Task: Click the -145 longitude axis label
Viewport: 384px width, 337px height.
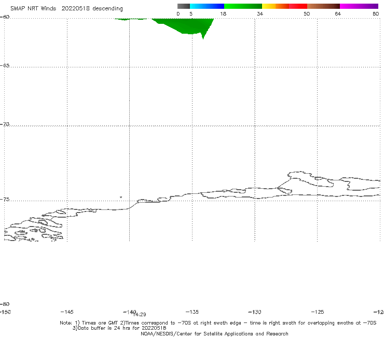Action: point(67,312)
